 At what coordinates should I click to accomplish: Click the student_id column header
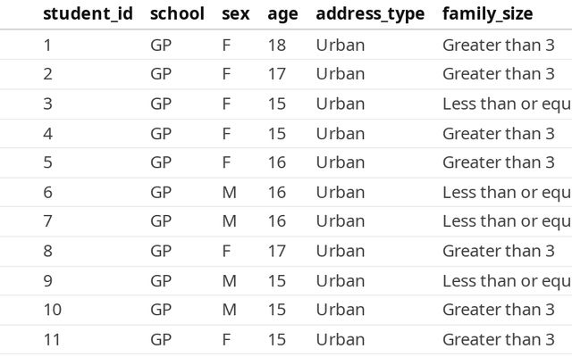pos(88,14)
